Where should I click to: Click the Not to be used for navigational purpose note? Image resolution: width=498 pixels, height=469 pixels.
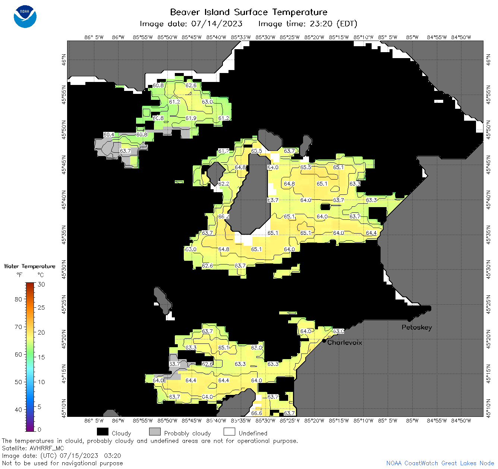62,463
